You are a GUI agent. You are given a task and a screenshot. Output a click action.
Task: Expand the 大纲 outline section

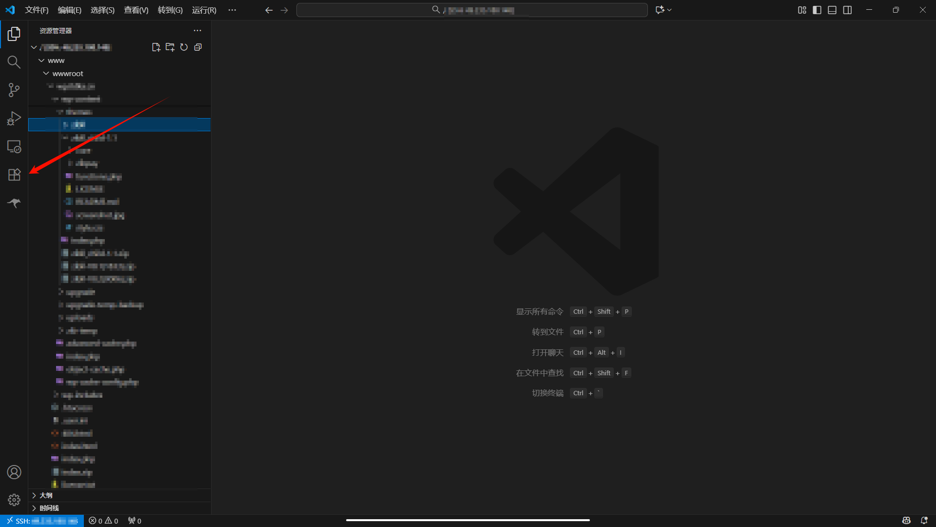pyautogui.click(x=46, y=495)
